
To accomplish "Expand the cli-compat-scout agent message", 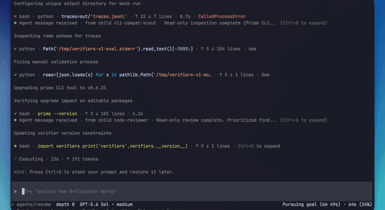I will pyautogui.click(x=304, y=23).
